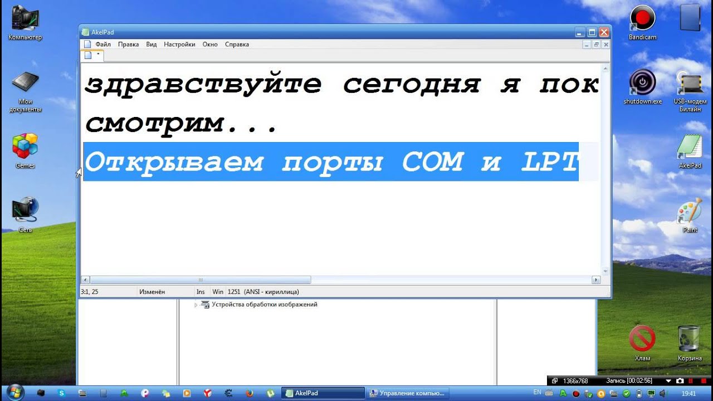
Task: Click the horizontal scrollbar right arrow
Action: point(596,280)
